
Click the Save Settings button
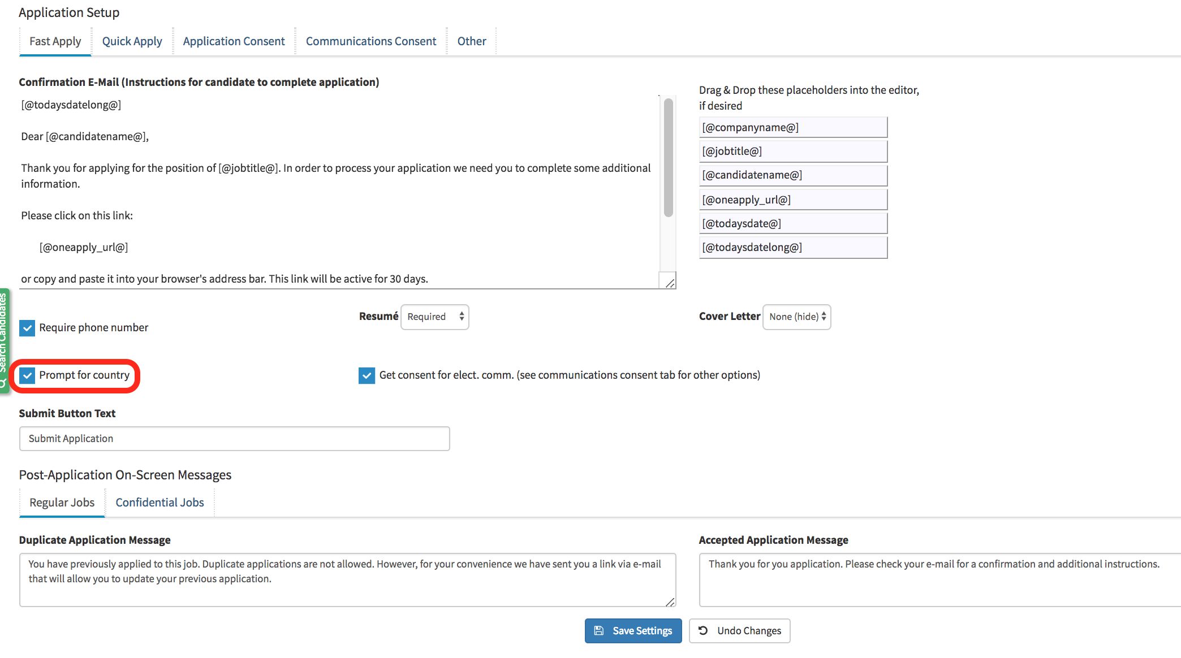click(633, 630)
